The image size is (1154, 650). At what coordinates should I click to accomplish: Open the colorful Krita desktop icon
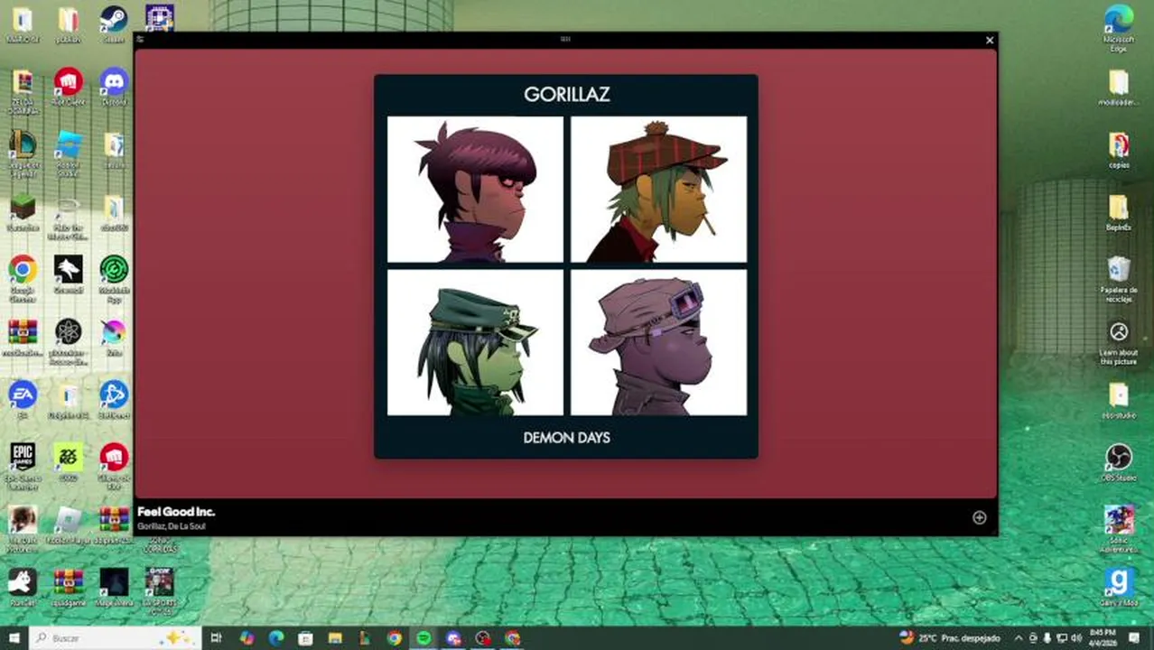pos(114,338)
